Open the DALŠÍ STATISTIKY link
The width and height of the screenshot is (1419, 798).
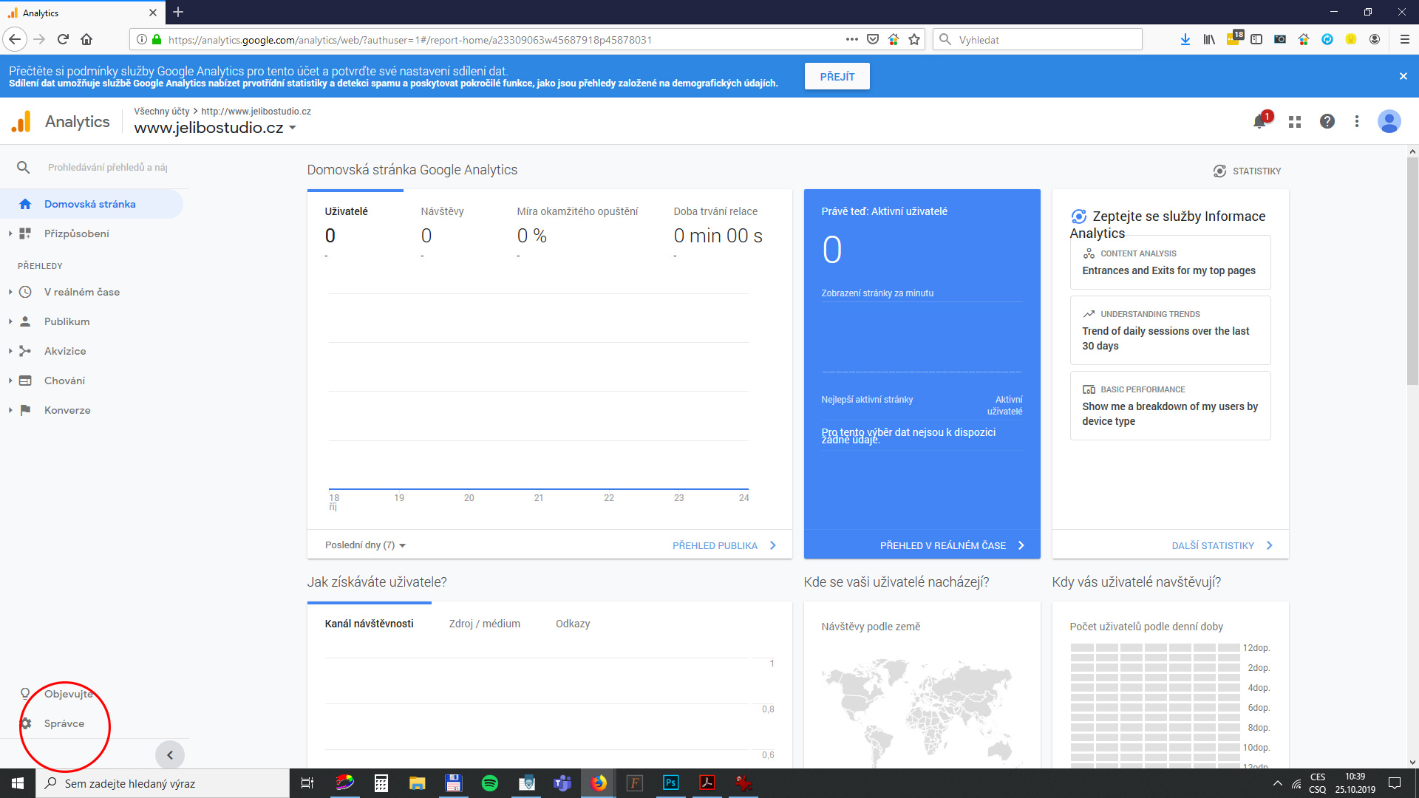pyautogui.click(x=1222, y=545)
